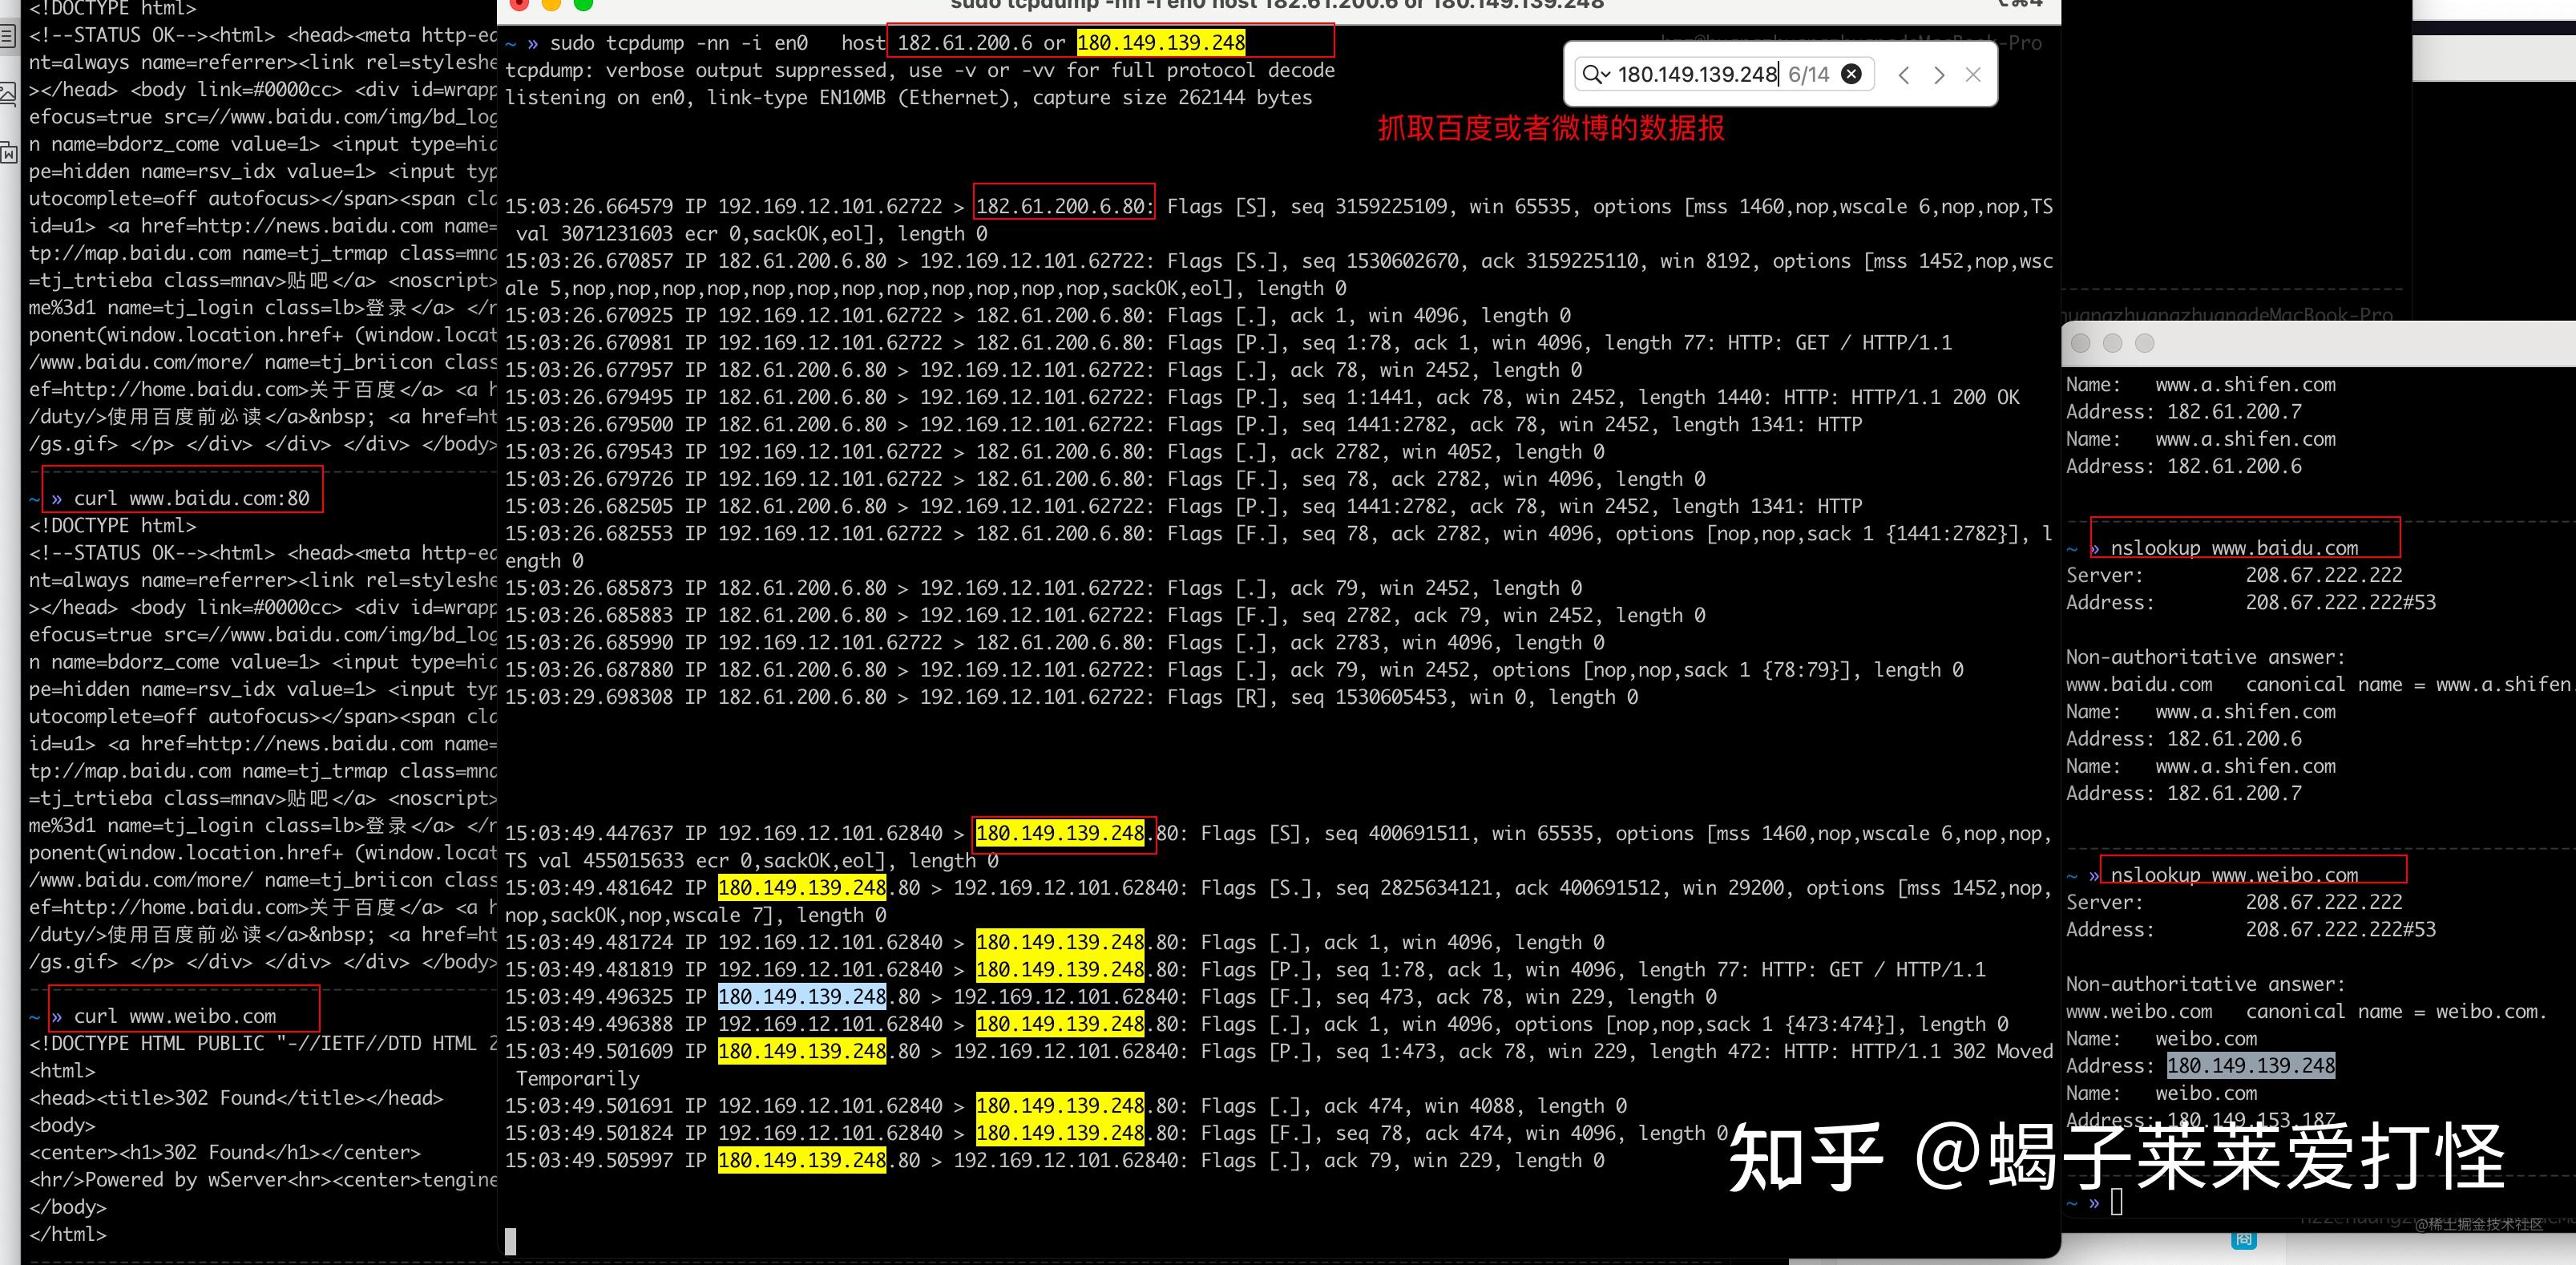Select the notes list icon in left sidebar
This screenshot has width=2576, height=1265.
click(8, 36)
